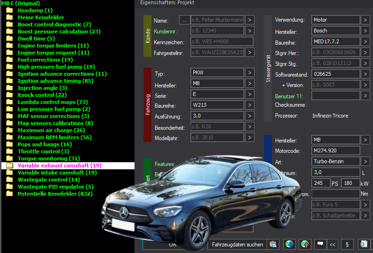Click the clipboard paste icon beside Fahrzeugdaten suchen
The width and height of the screenshot is (373, 253).
[x=273, y=244]
